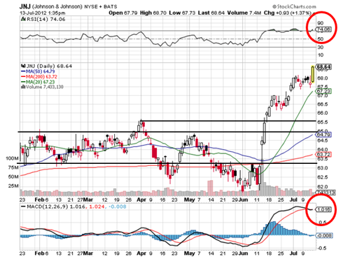Image resolution: width=343 pixels, height=257 pixels.
Task: Click the 62.5 price axis label
Action: [x=323, y=177]
